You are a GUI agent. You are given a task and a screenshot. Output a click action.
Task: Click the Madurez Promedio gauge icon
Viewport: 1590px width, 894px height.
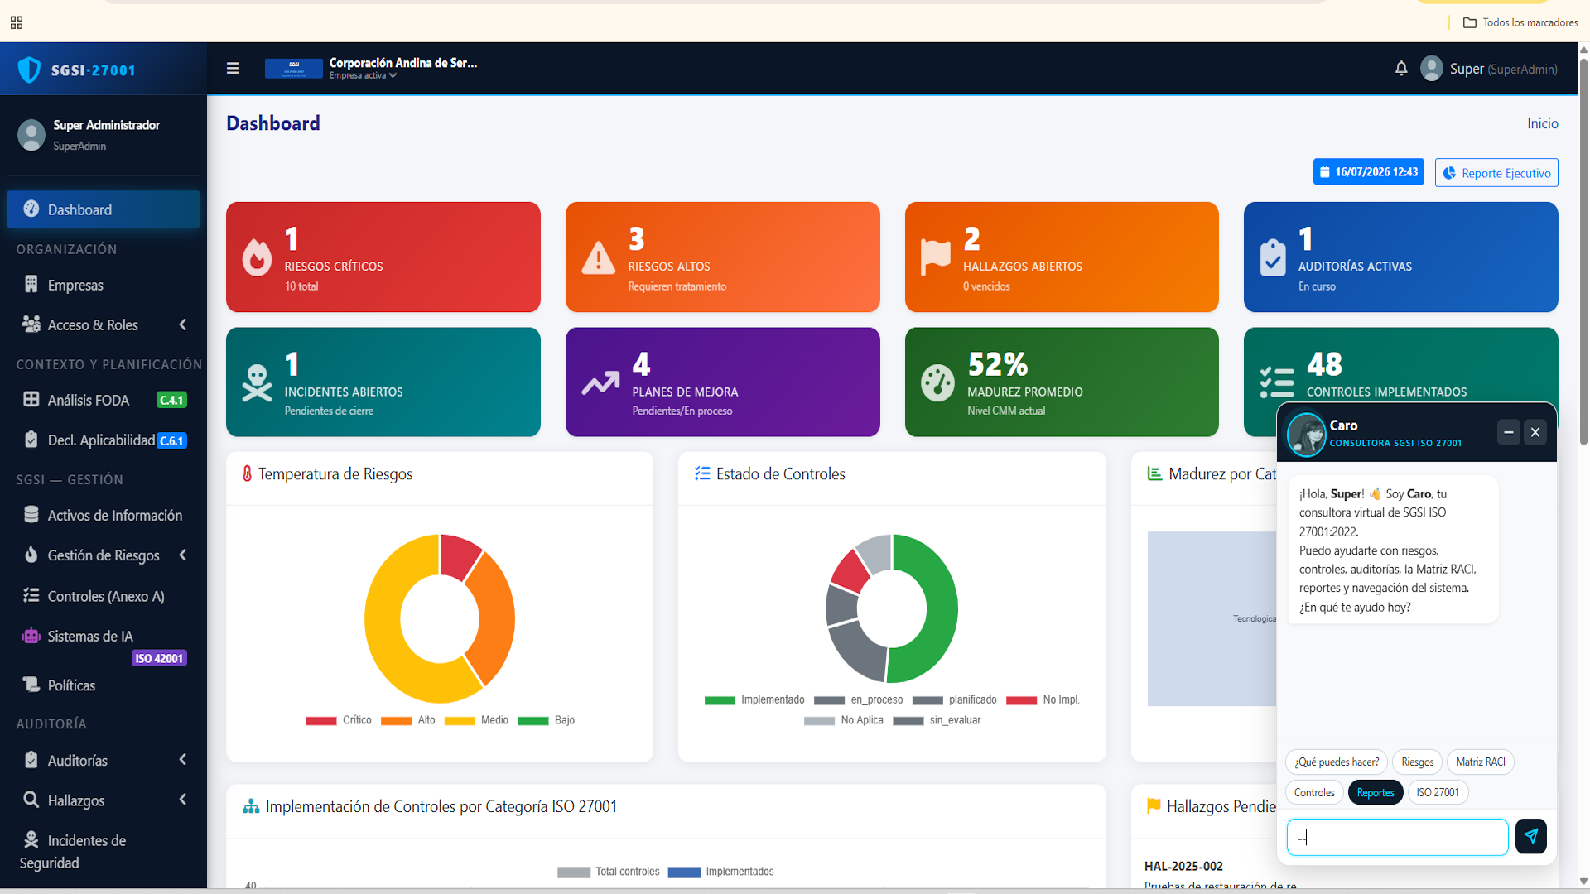pyautogui.click(x=937, y=383)
